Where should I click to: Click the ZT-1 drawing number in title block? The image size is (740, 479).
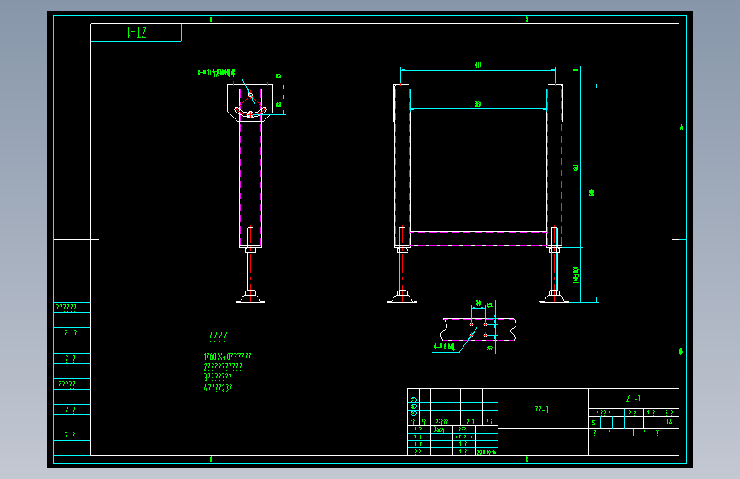click(633, 398)
